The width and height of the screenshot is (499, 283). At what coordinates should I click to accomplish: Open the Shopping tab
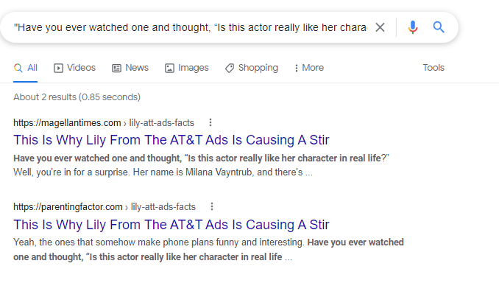(x=252, y=68)
